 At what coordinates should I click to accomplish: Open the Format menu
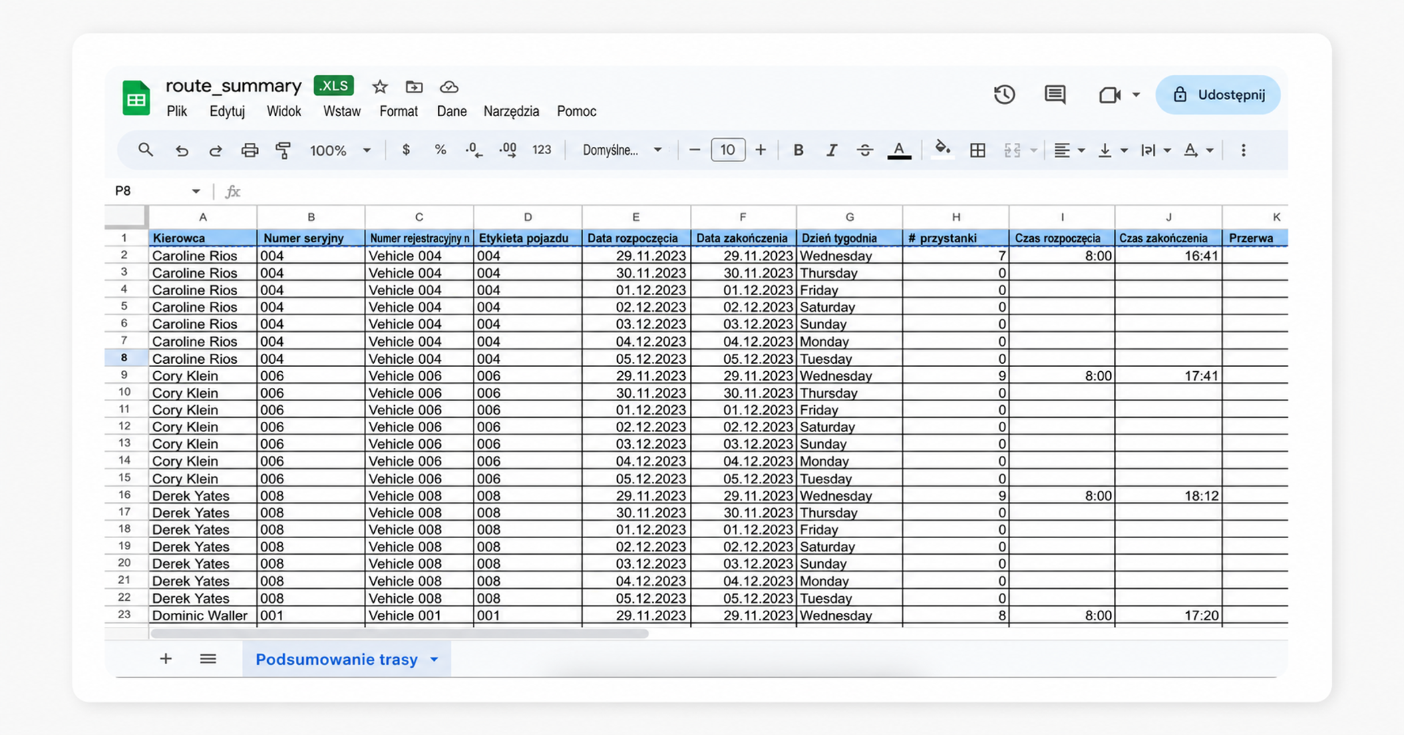(x=399, y=111)
